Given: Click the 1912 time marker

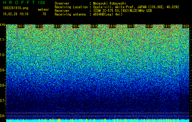Looking at the screenshot, I should tap(39, 26).
